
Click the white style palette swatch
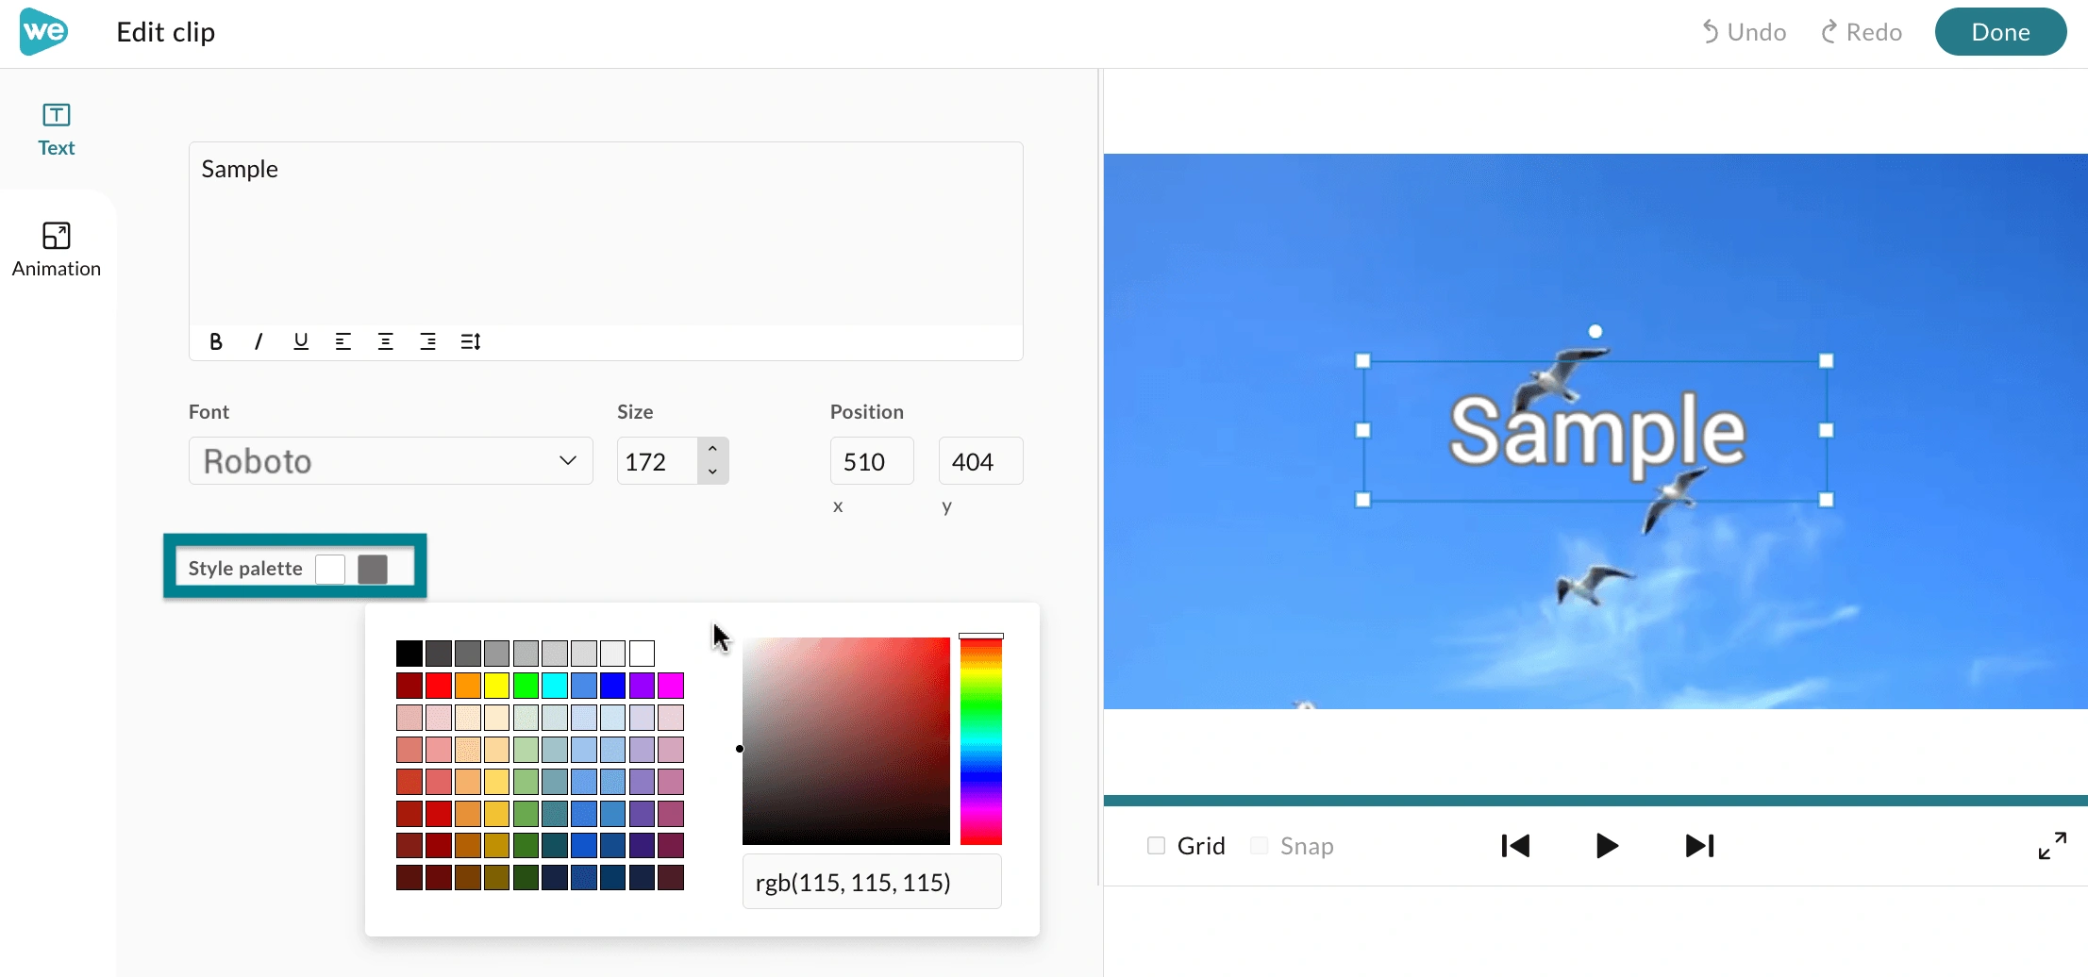(330, 569)
